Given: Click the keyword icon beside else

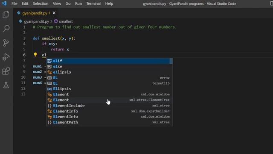Looking at the screenshot, I should pos(49,66).
